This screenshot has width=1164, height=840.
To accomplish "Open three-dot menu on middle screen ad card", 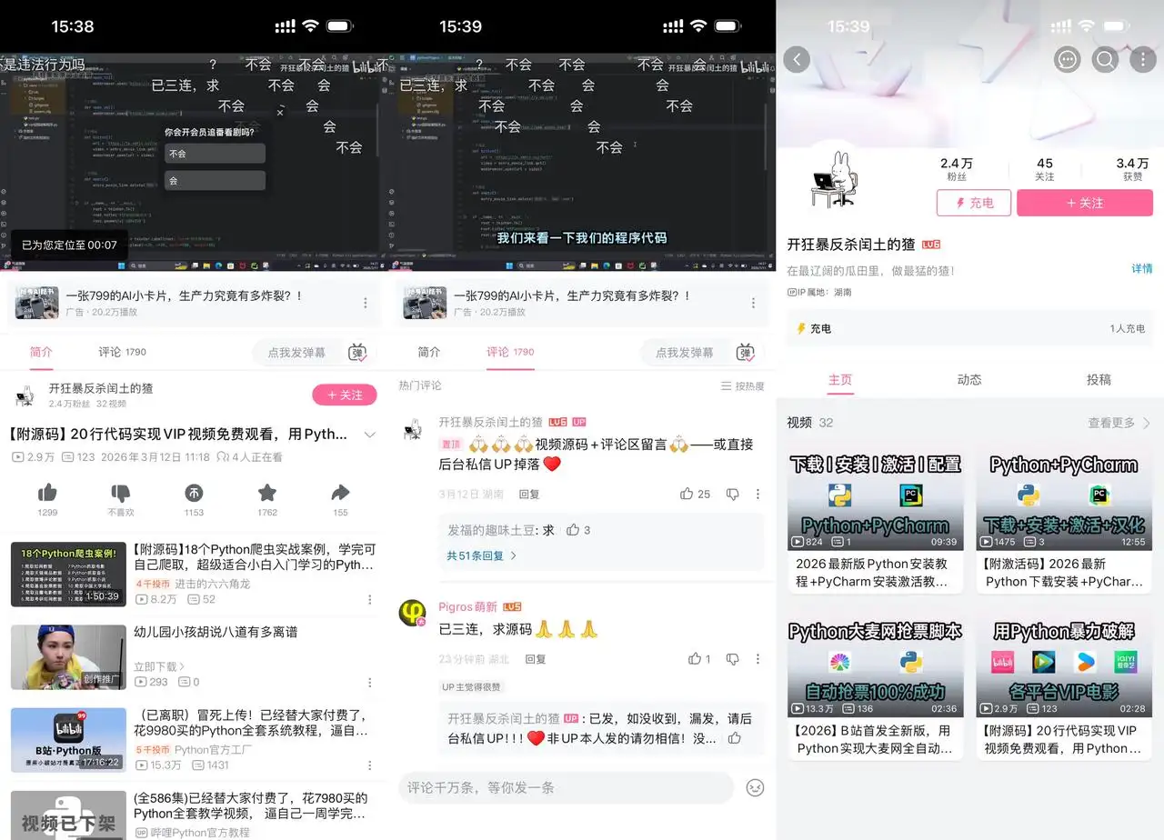I will click(754, 303).
